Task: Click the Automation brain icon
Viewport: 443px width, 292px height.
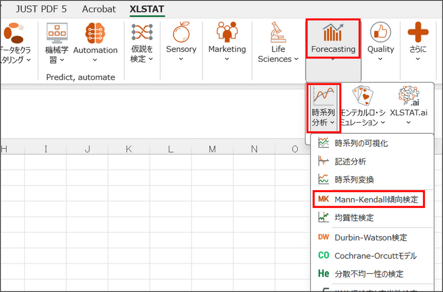Action: pos(95,33)
